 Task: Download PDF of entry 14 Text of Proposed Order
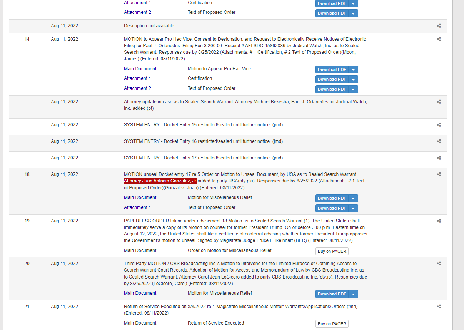click(x=332, y=89)
